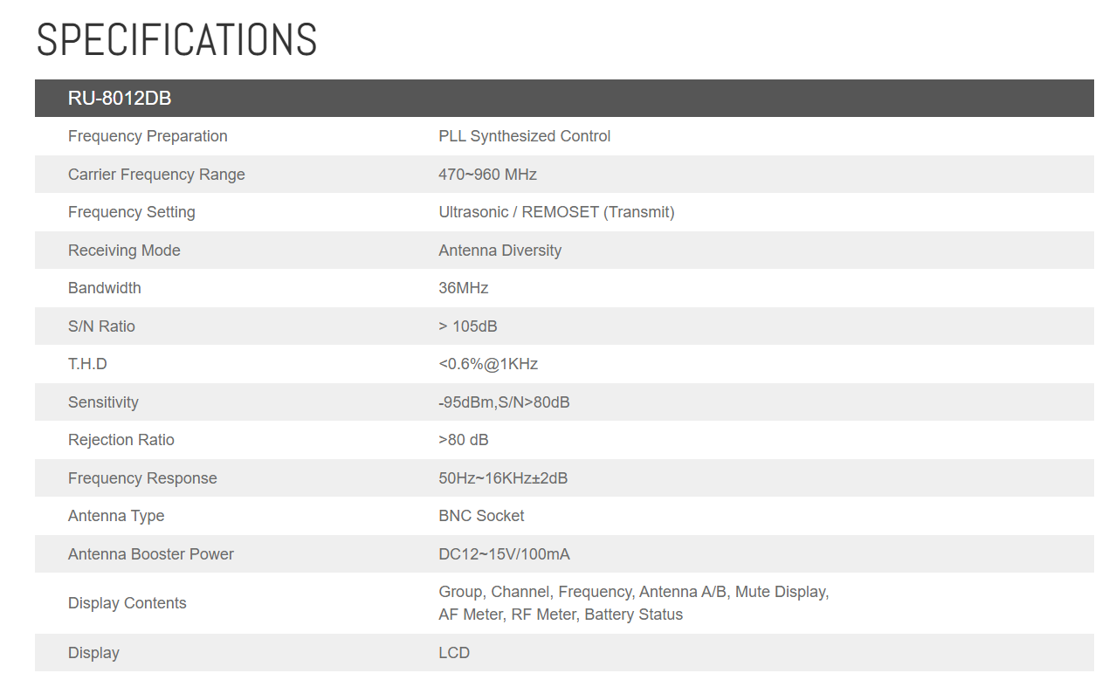Click the Frequency Preparation label
The height and width of the screenshot is (673, 1116).
pos(148,136)
